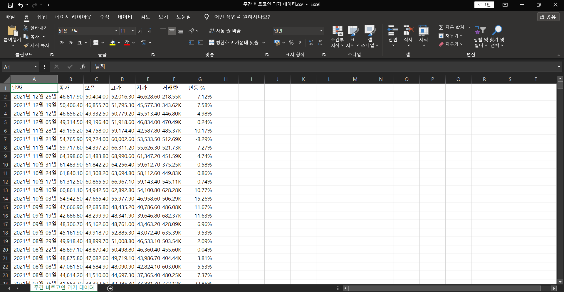Toggle bold formatting (가)
564x292 pixels.
tap(62, 43)
